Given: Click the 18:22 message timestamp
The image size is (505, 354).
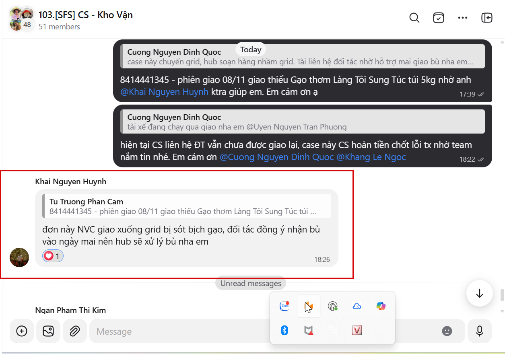Looking at the screenshot, I should tap(467, 159).
